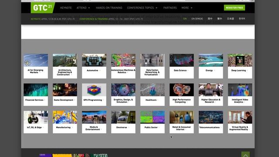Click the Omniverse card label
Image resolution: width=279 pixels, height=157 pixels.
click(122, 127)
